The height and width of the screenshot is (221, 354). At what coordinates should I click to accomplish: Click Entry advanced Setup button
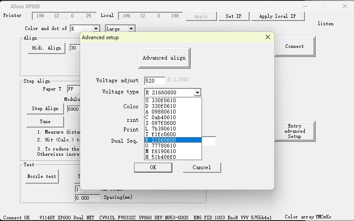(294, 131)
